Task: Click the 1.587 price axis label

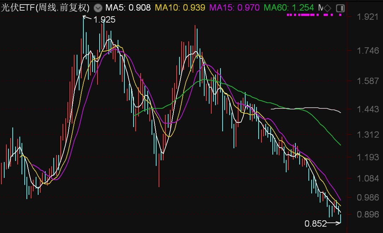Action: [368, 82]
